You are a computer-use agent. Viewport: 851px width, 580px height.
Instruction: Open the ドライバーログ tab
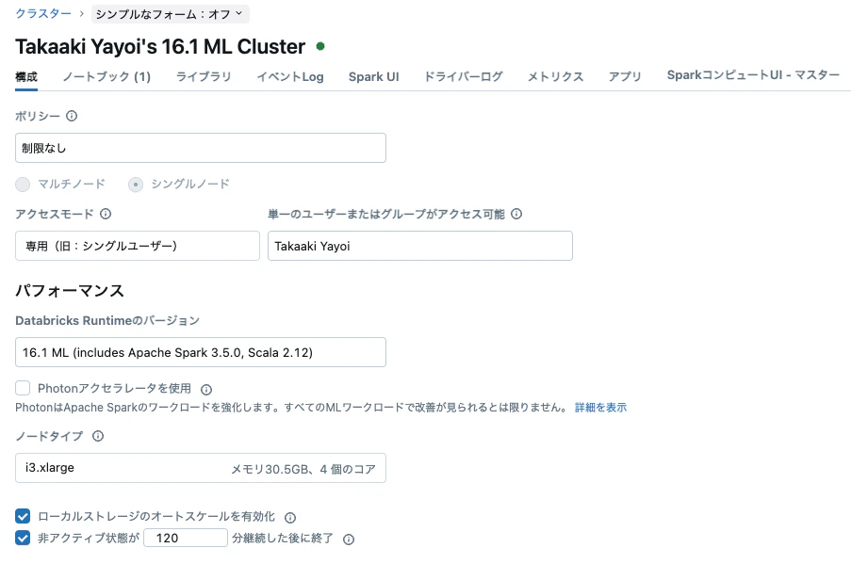[463, 77]
